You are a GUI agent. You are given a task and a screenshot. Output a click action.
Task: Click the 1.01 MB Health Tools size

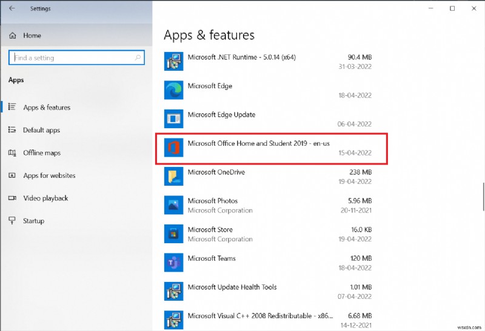361,287
